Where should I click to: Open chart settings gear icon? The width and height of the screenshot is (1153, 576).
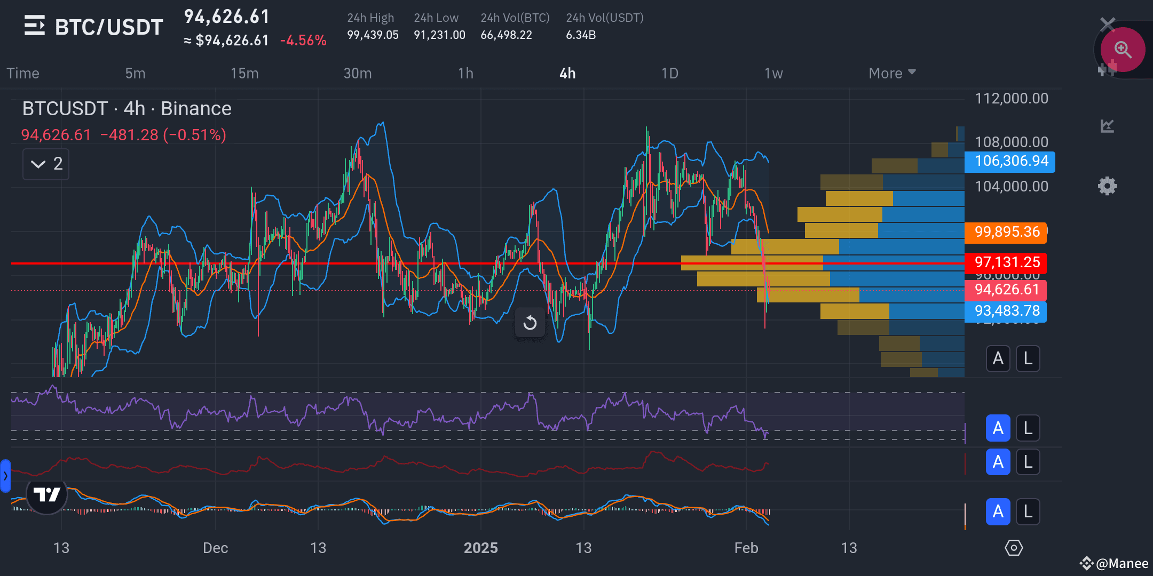point(1107,186)
